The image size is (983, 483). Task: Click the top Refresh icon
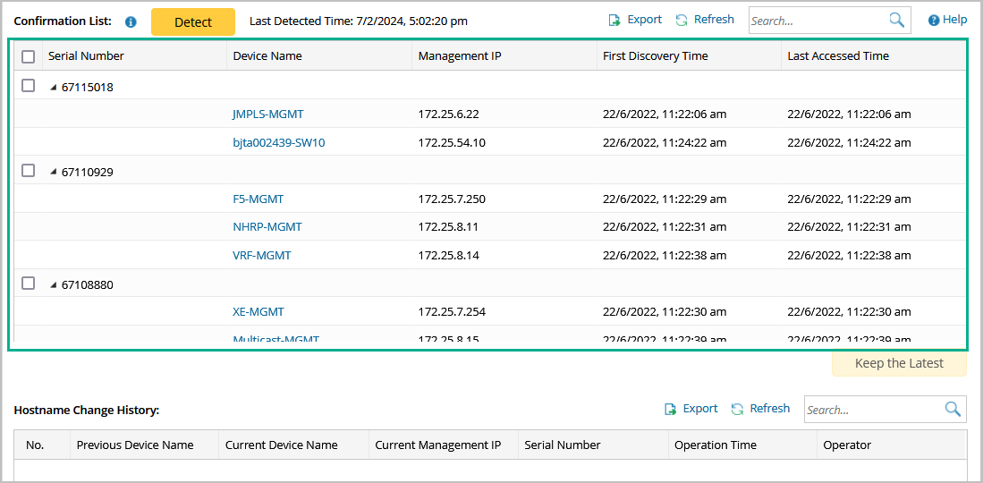tap(682, 20)
